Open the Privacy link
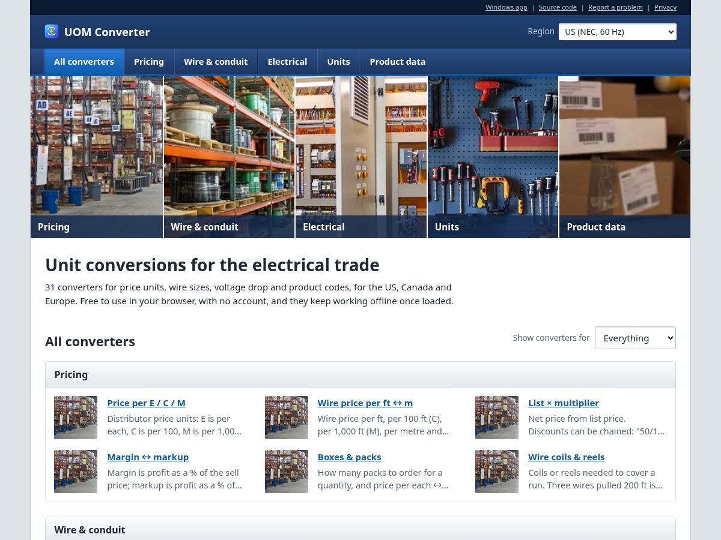This screenshot has width=721, height=540. pos(665,7)
